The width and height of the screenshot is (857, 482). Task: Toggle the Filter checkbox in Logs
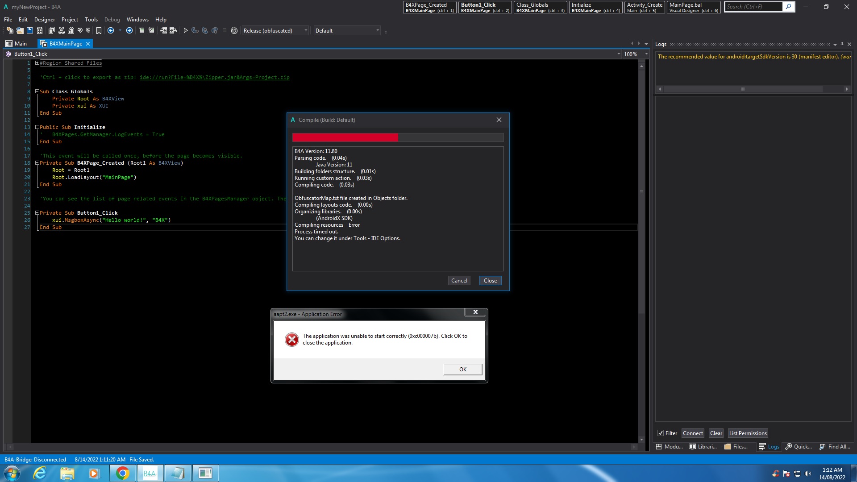click(x=661, y=433)
